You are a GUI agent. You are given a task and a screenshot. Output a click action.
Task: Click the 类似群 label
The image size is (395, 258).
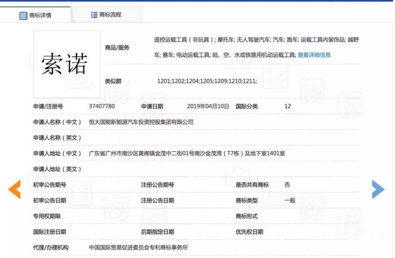tap(113, 81)
